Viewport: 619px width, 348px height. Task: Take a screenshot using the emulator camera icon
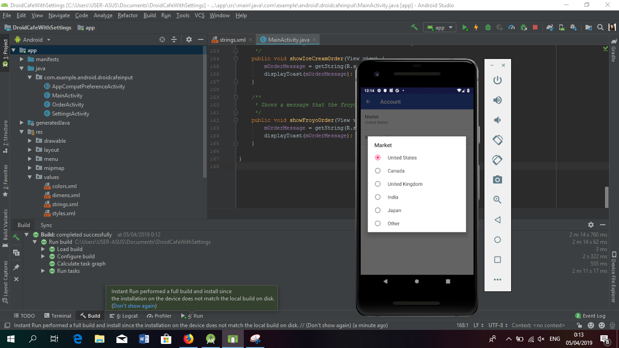498,179
